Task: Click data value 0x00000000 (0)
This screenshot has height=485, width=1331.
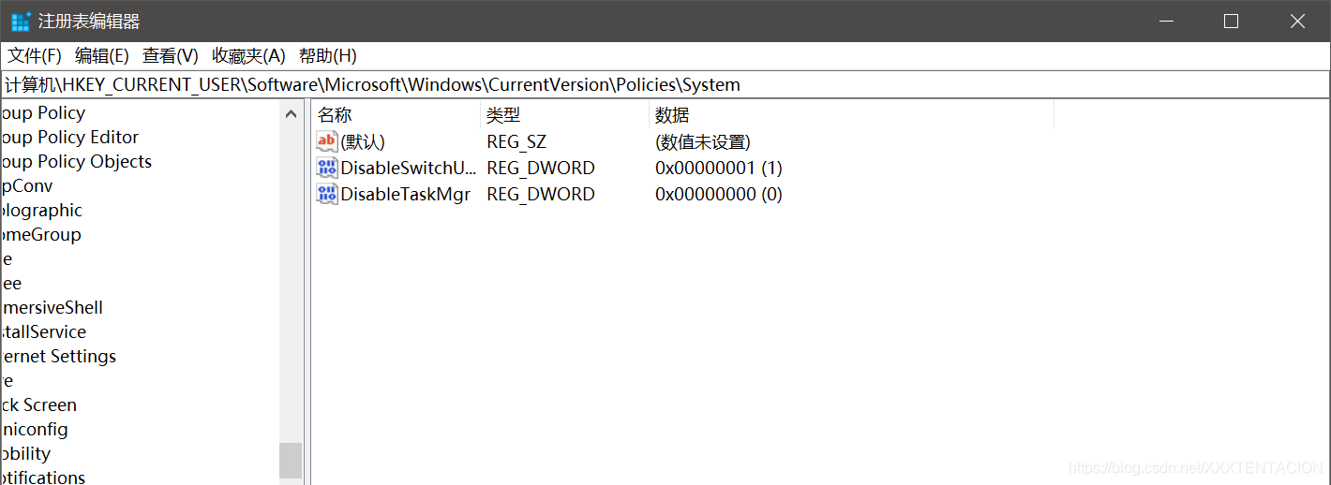Action: (x=719, y=195)
